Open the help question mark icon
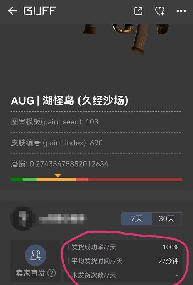Image resolution: width=193 pixels, height=285 pixels. pos(52,273)
